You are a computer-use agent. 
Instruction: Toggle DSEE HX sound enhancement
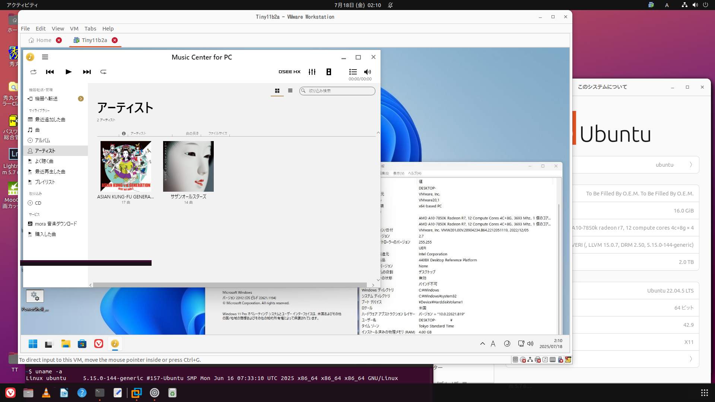(x=289, y=72)
